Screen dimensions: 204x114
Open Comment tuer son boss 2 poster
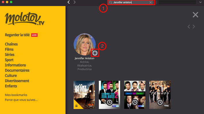coord(109,95)
